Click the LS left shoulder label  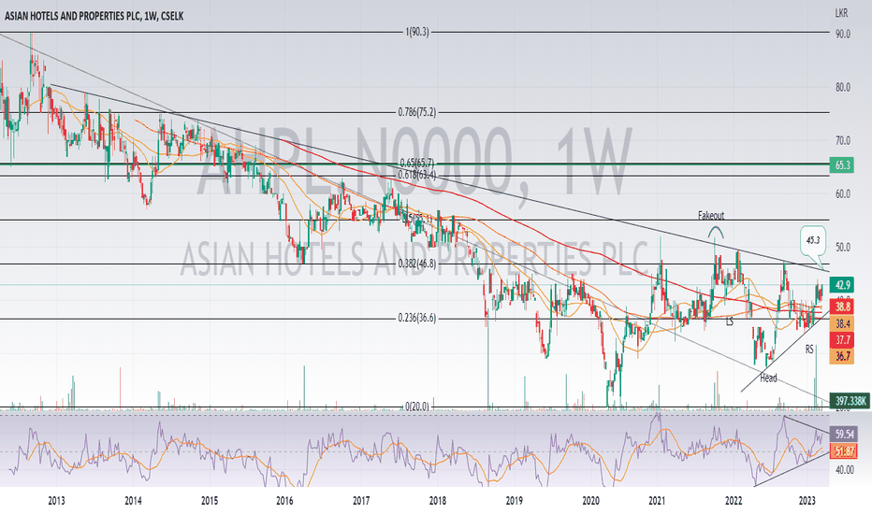[x=729, y=321]
